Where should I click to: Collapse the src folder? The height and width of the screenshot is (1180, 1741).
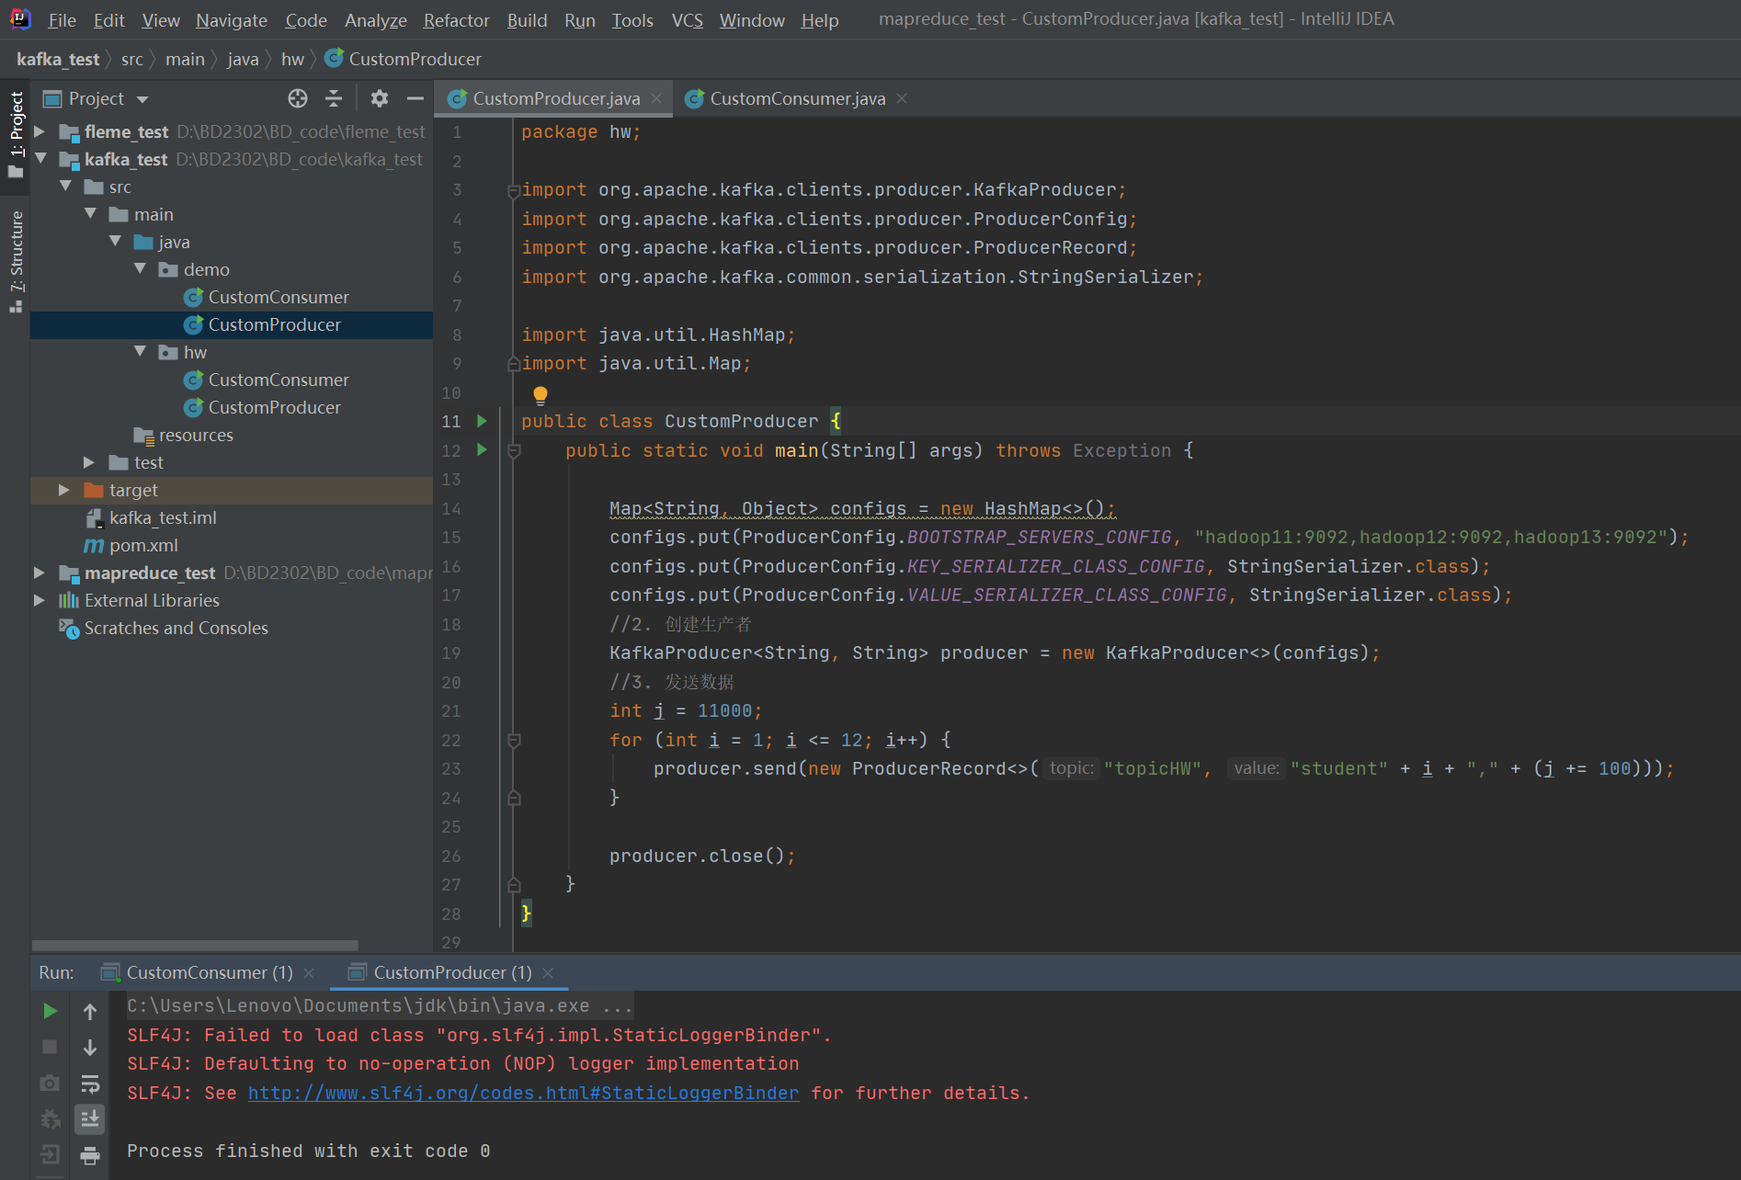(65, 187)
